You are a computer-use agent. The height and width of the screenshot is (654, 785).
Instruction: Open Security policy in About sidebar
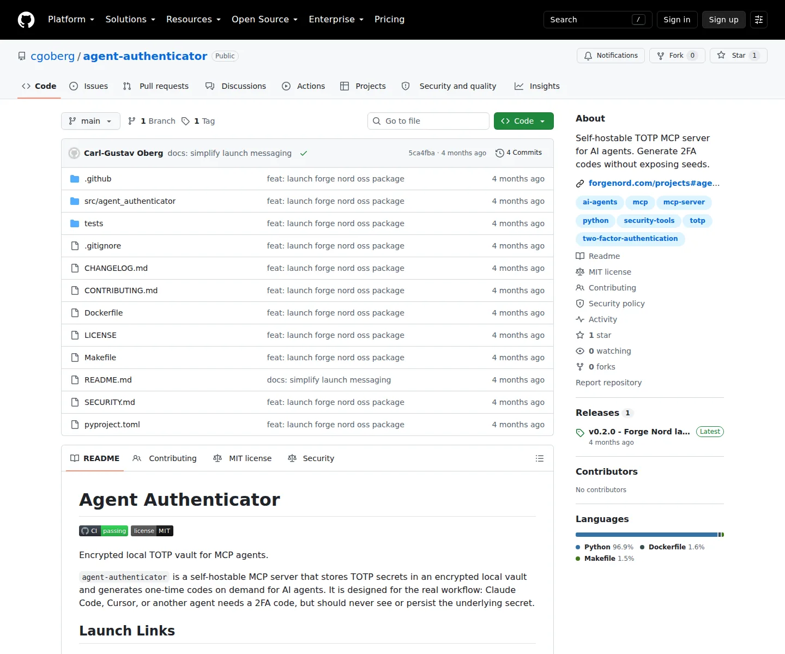coord(611,304)
